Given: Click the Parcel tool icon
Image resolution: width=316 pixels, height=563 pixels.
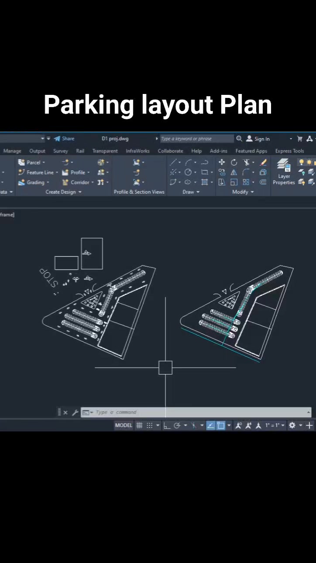Looking at the screenshot, I should (x=21, y=162).
